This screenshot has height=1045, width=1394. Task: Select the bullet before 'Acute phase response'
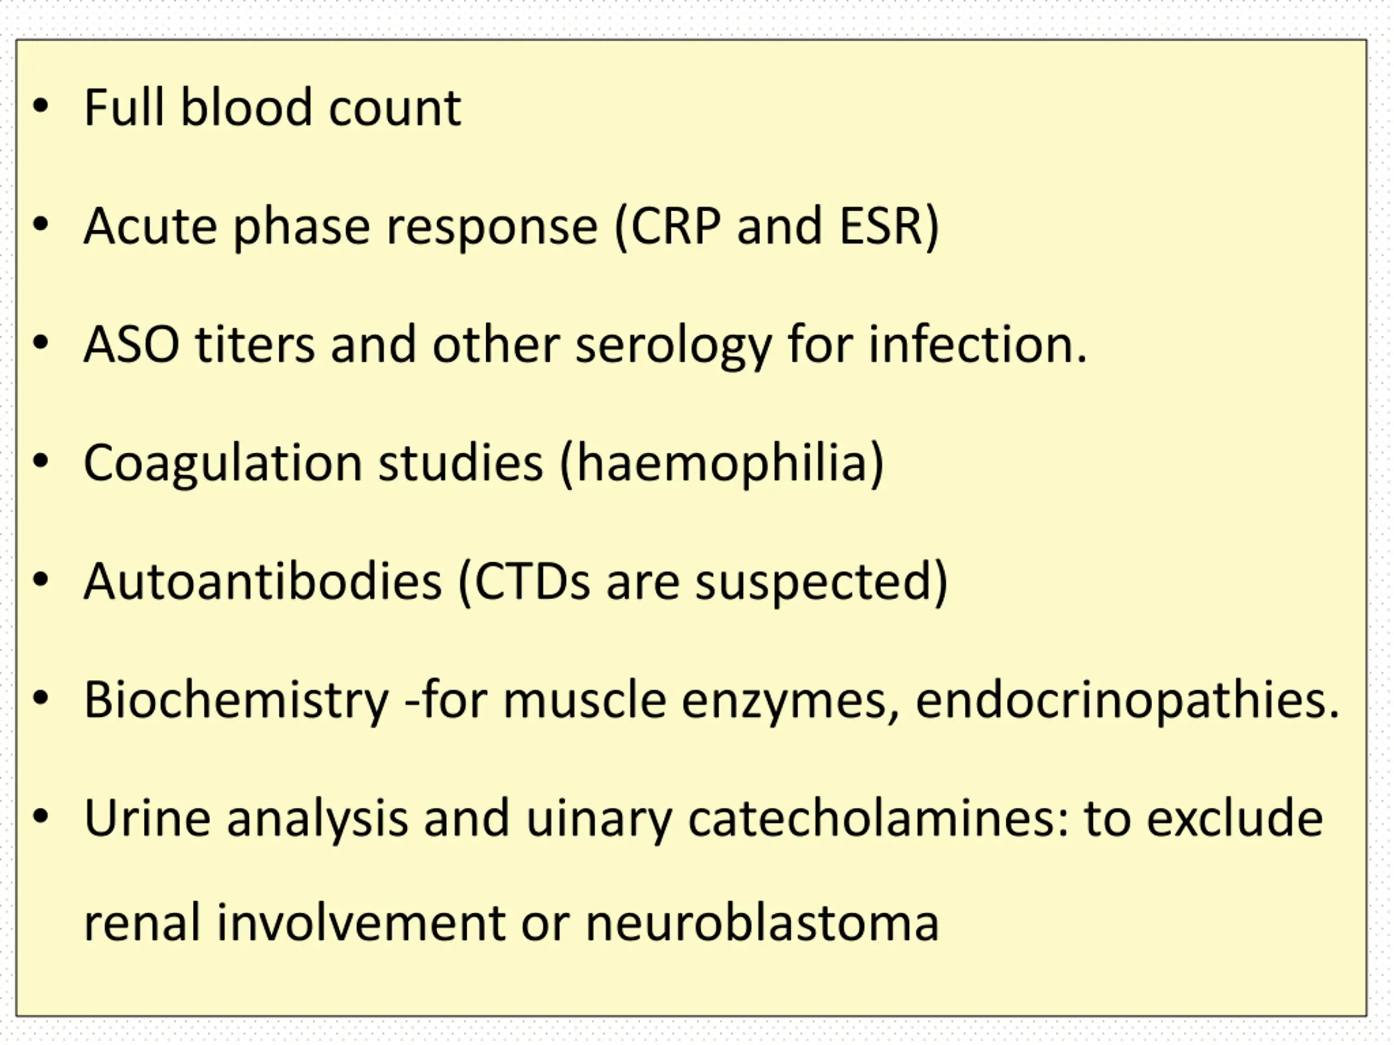point(40,225)
